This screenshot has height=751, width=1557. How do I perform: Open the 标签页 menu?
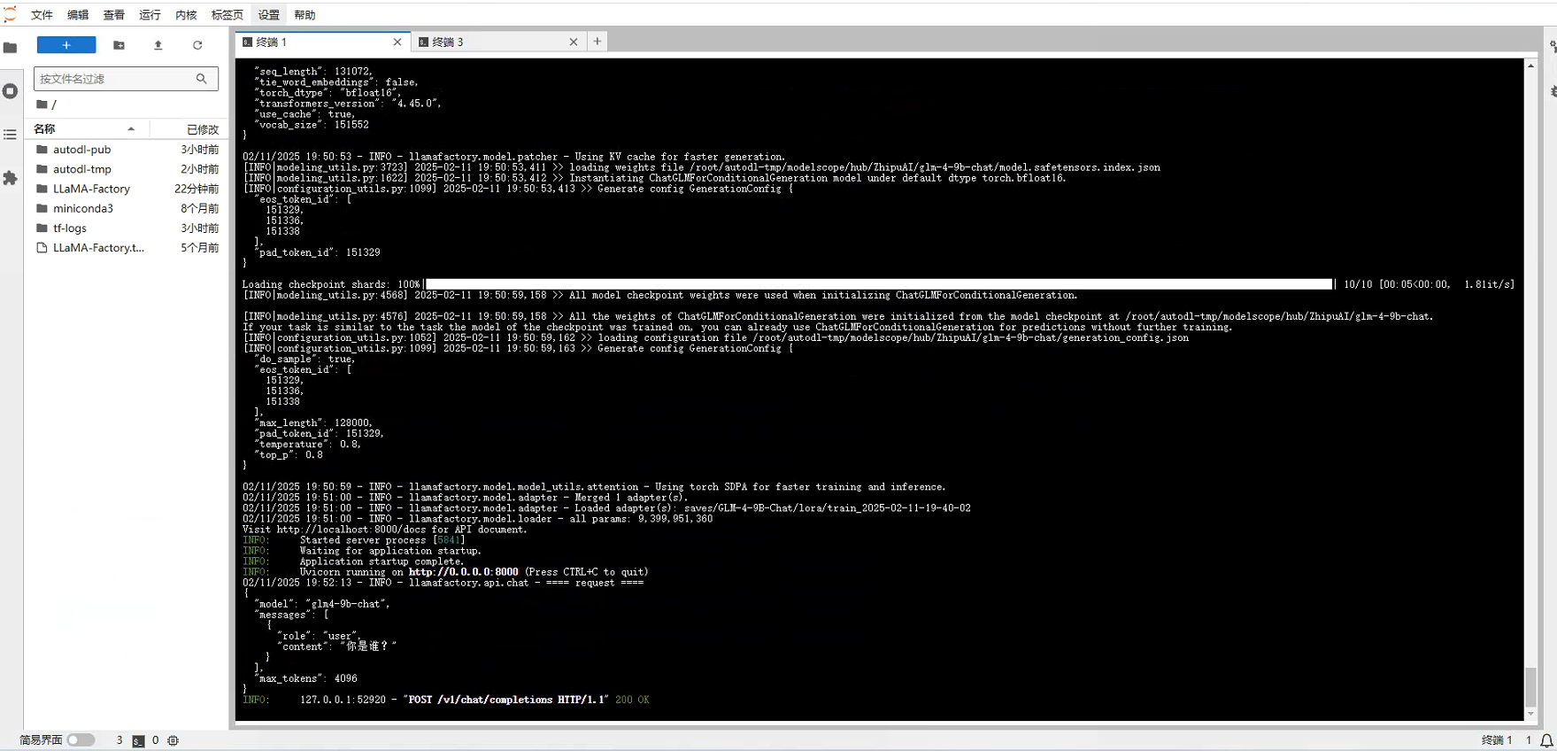pos(227,15)
